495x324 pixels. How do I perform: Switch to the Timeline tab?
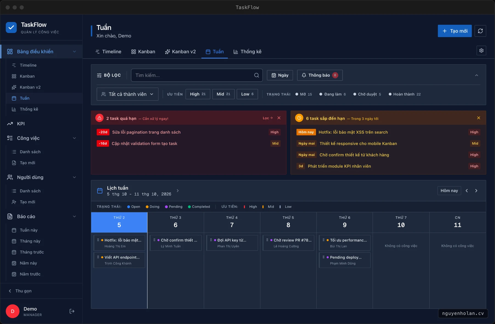(108, 52)
